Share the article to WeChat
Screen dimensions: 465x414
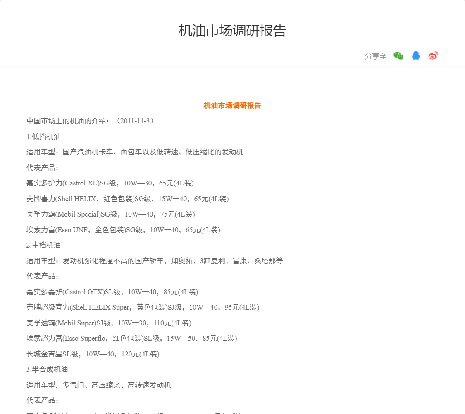398,56
